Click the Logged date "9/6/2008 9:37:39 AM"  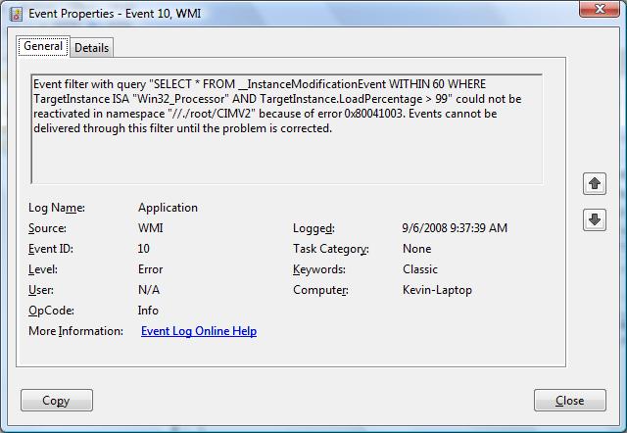(455, 228)
